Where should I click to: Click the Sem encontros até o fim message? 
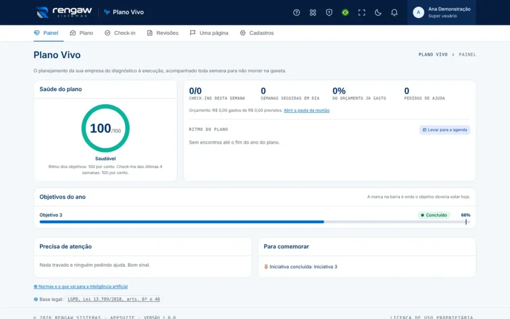coord(234,142)
